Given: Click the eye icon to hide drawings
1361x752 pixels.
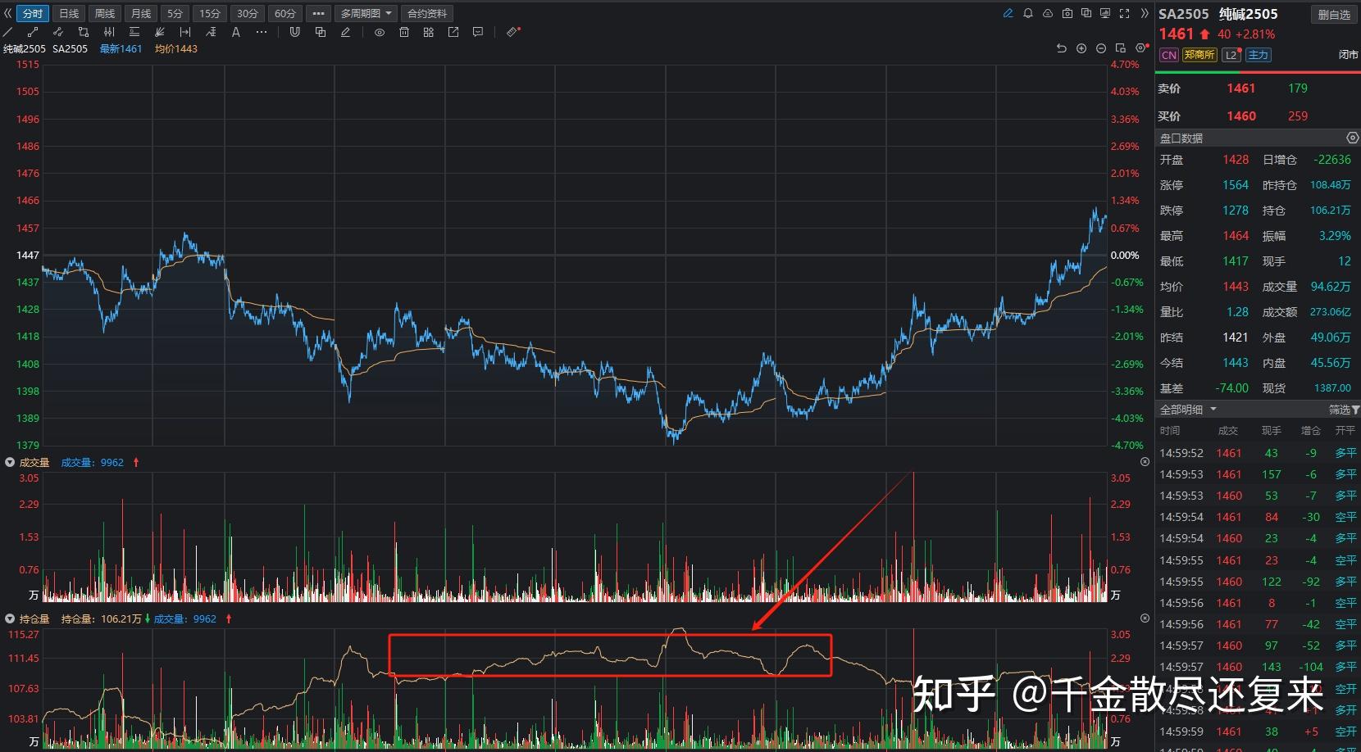Looking at the screenshot, I should click(380, 32).
